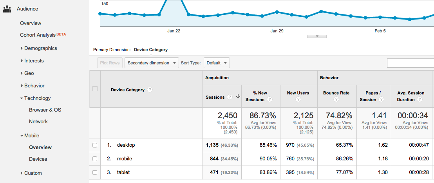This screenshot has height=183, width=434.
Task: Check the tablet row checkbox
Action: coord(94,172)
